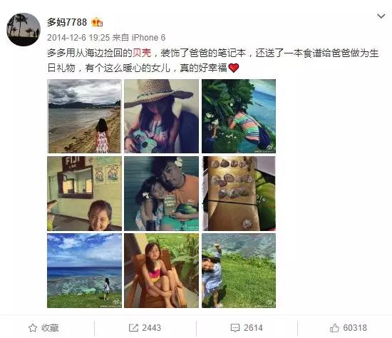Open the 贝壳 red keyword link
Viewport: 392px width, 338px height.
[x=142, y=53]
